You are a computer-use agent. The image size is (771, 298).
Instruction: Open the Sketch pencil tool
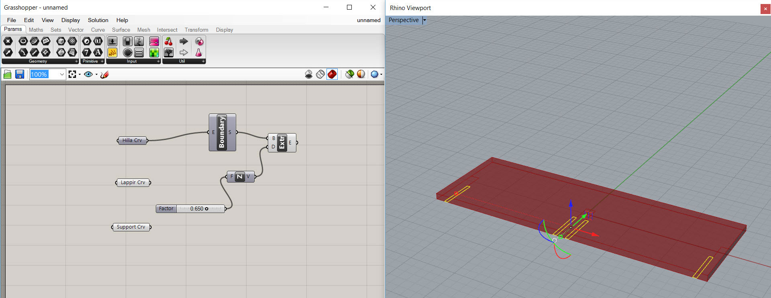pyautogui.click(x=105, y=74)
